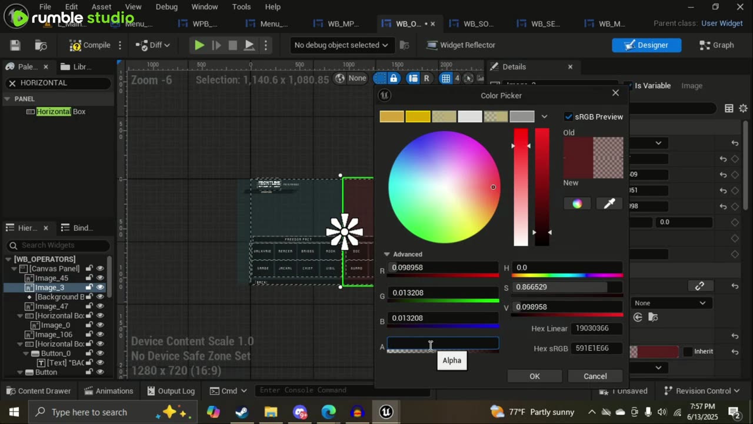Expand the saved color themes dropdown arrow
Image resolution: width=753 pixels, height=424 pixels.
544,117
